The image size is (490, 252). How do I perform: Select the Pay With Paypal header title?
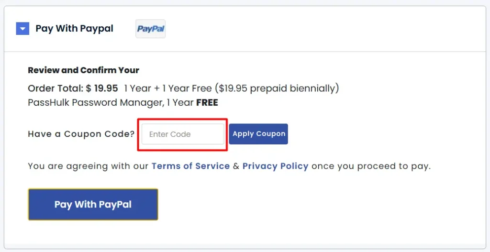pos(74,29)
